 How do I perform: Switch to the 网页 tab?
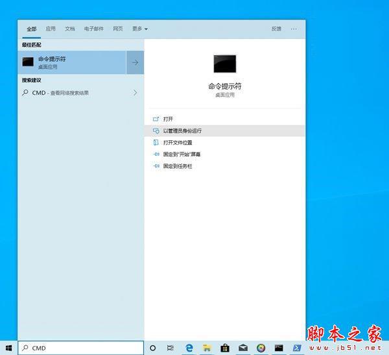[118, 29]
